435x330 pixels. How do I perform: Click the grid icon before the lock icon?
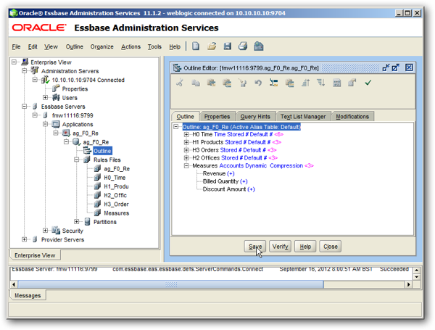coord(337,83)
